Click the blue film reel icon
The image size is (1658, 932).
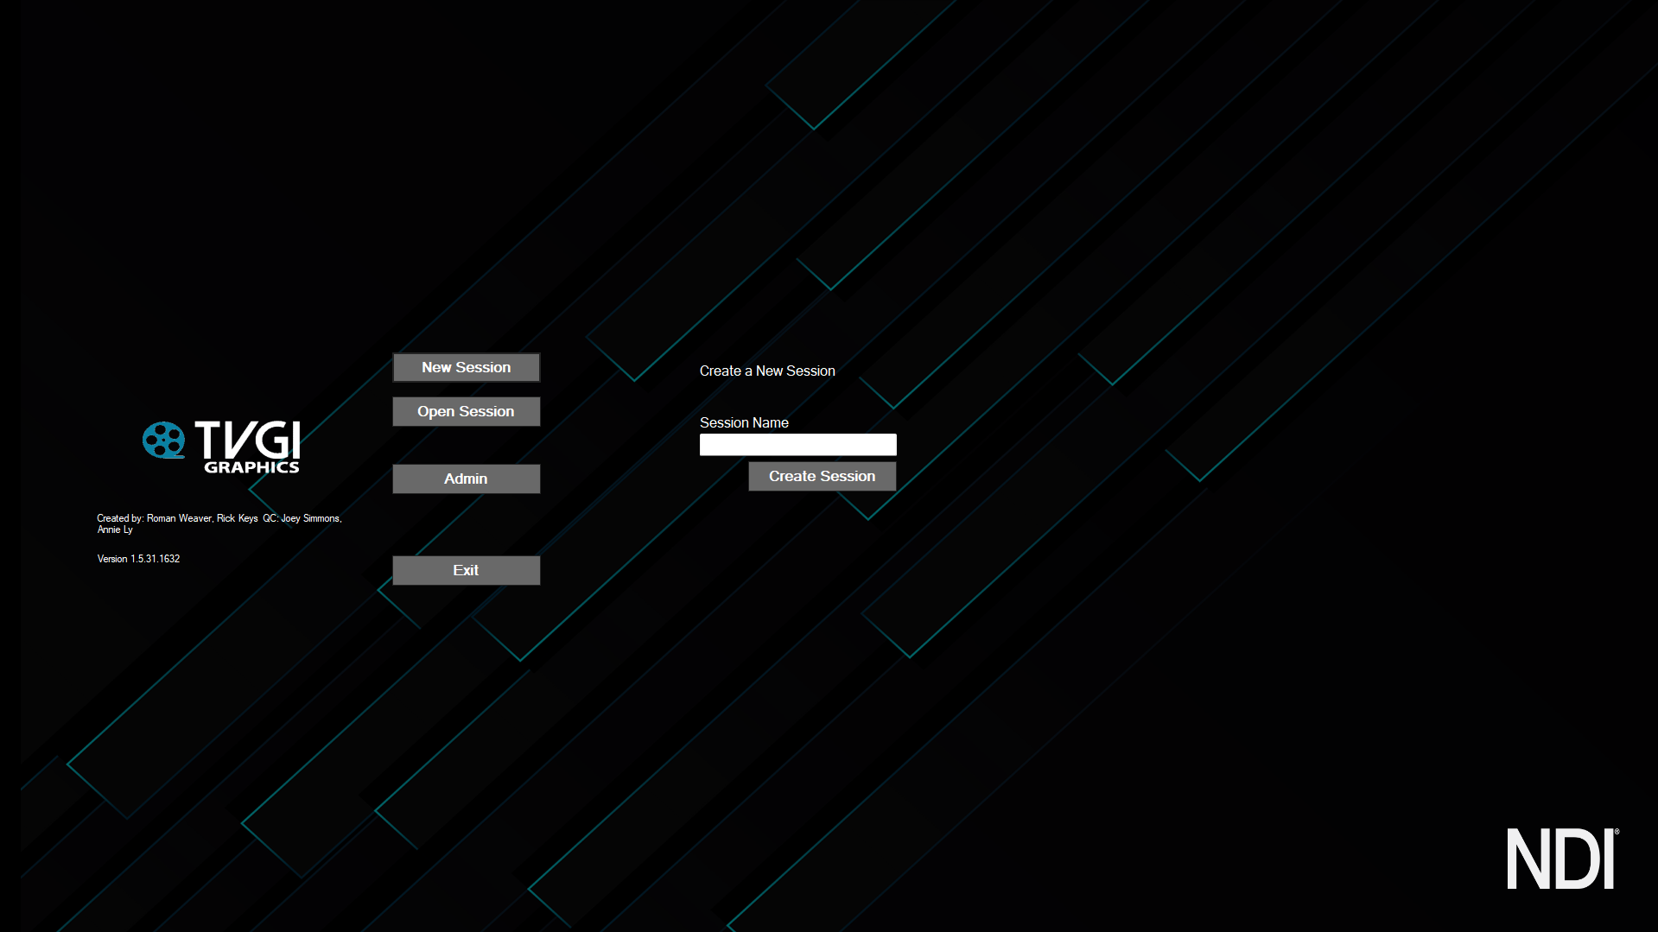click(x=163, y=440)
